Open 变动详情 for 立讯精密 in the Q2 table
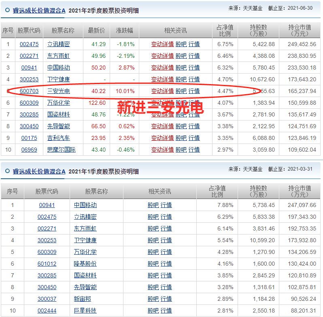 (162, 44)
